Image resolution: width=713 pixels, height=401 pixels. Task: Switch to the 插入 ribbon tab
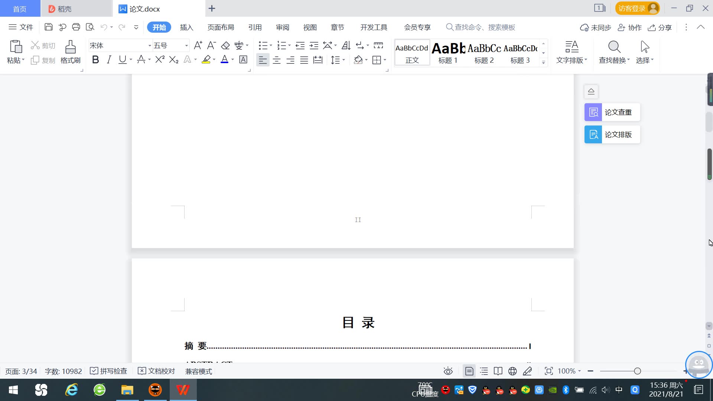[186, 27]
